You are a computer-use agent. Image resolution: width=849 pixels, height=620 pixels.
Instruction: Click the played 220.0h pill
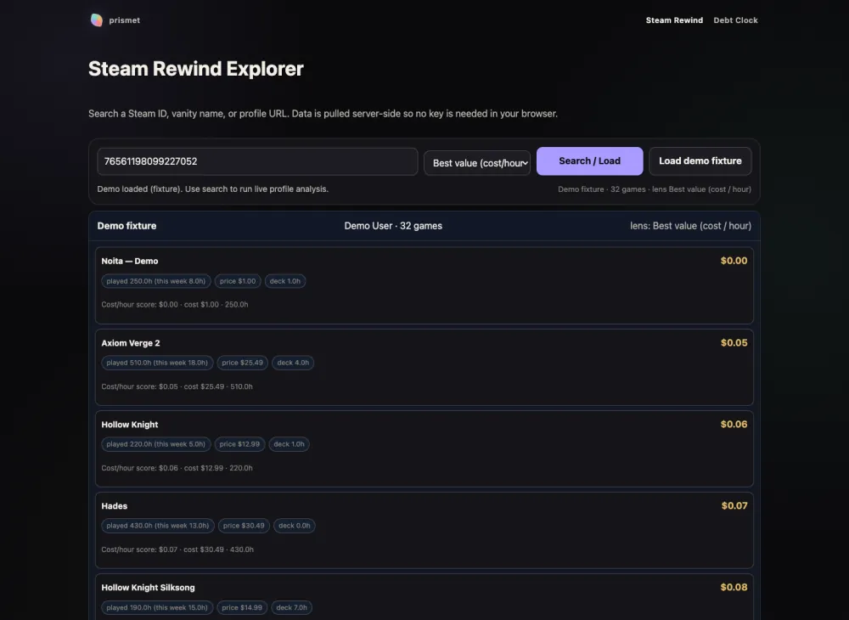[x=156, y=444]
